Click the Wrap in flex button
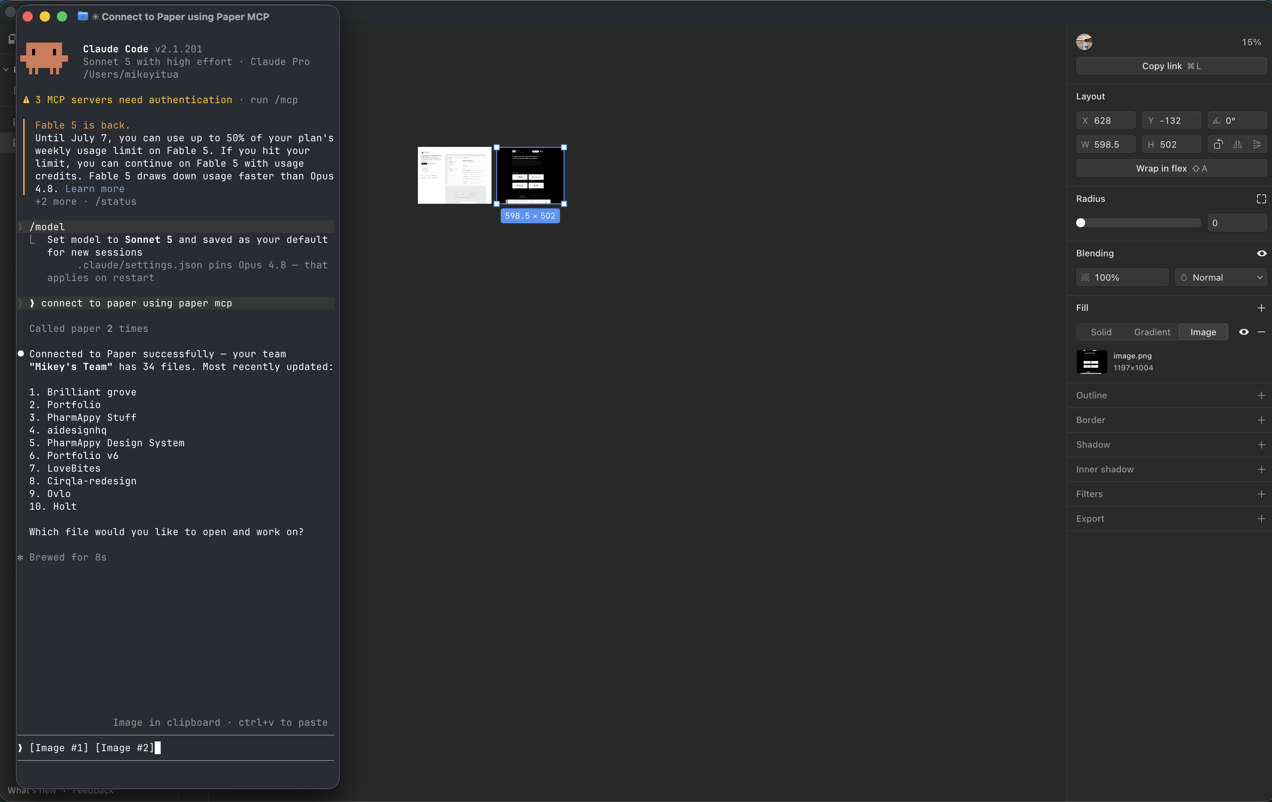The width and height of the screenshot is (1272, 802). pos(1171,169)
